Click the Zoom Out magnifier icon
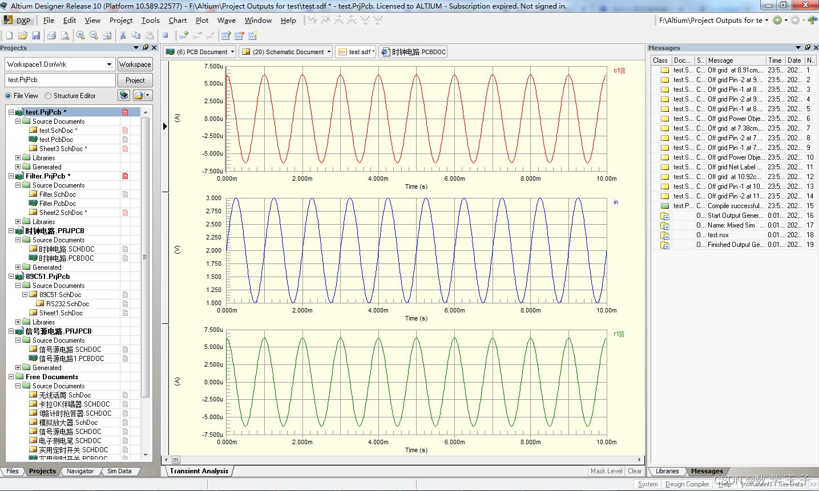 tap(94, 35)
